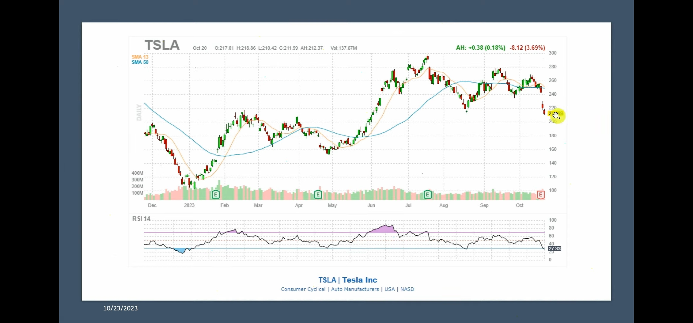
Task: Click the L:210.42 low price value
Action: point(268,48)
